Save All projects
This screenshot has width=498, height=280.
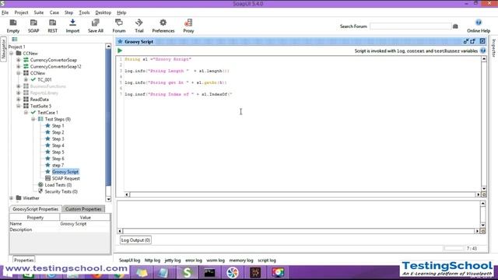point(95,26)
